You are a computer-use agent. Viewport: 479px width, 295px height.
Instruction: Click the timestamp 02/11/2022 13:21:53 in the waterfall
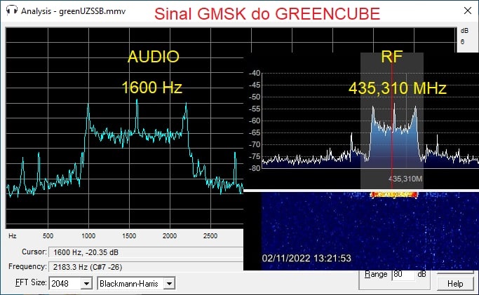point(306,259)
